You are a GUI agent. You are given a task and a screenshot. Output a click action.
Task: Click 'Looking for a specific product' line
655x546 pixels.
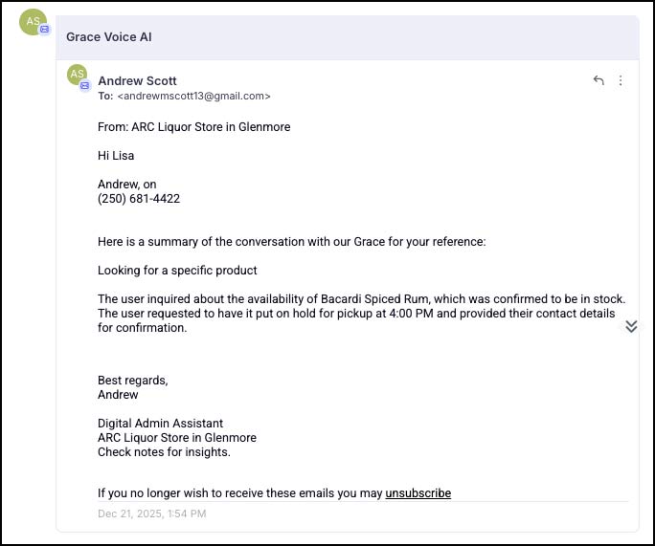tap(177, 271)
